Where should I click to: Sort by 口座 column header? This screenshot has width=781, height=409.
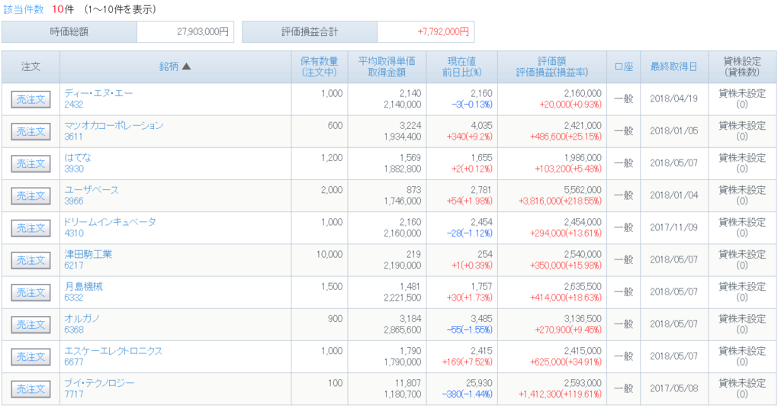click(x=624, y=66)
